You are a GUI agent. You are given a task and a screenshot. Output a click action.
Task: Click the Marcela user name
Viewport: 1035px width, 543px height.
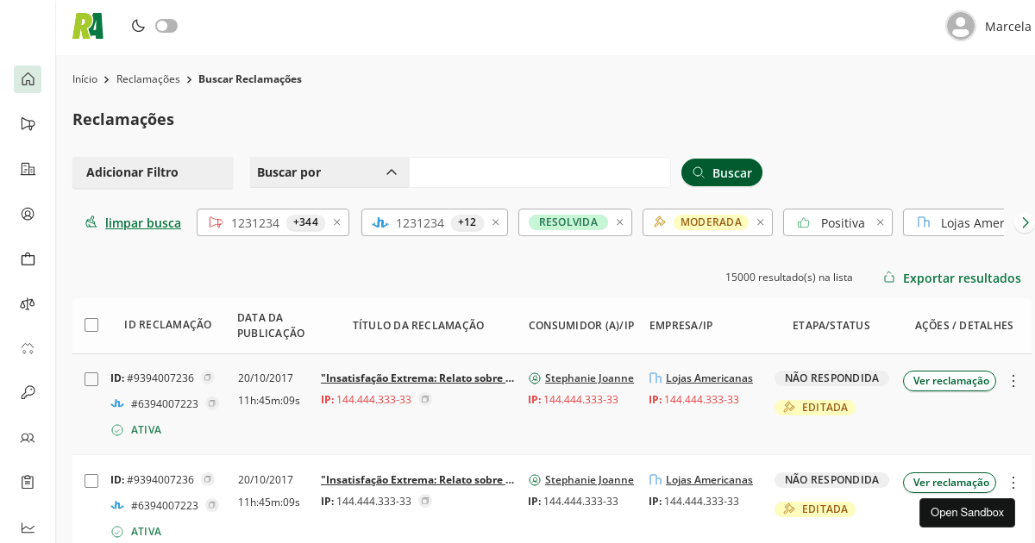1007,27
